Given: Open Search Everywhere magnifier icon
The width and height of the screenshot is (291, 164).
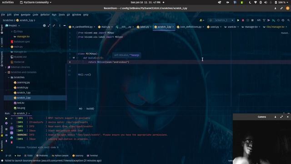Looking at the screenshot, I should click(289, 20).
